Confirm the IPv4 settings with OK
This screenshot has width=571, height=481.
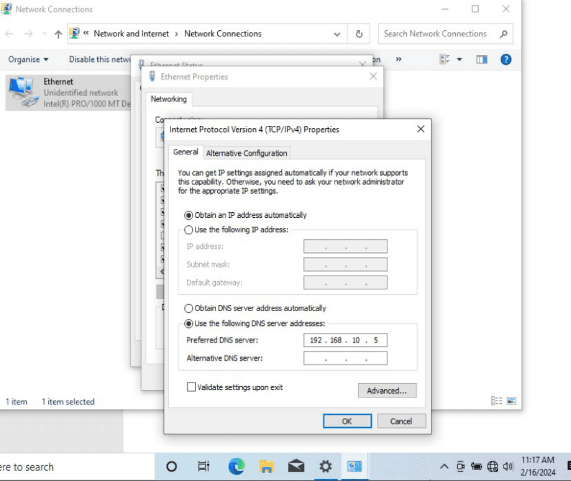[347, 421]
